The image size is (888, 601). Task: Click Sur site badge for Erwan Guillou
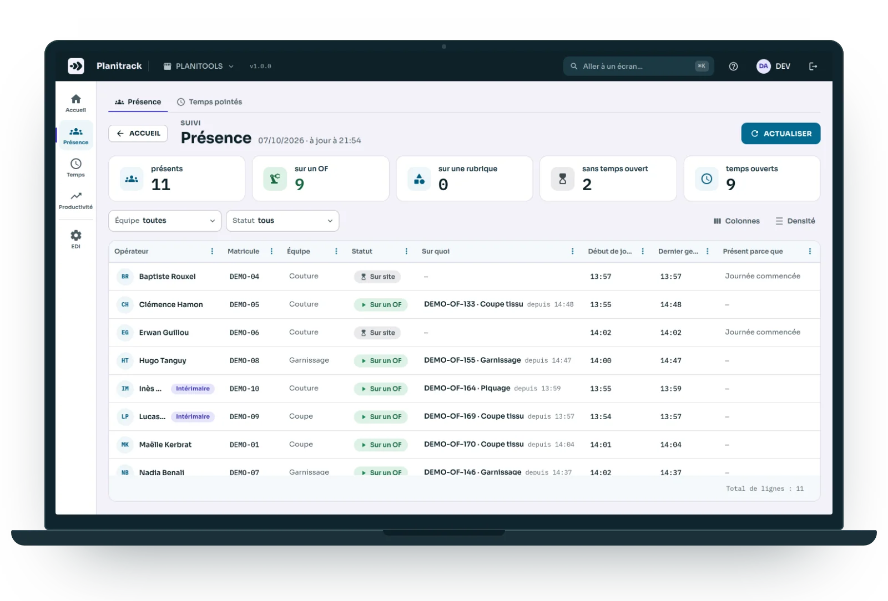(x=377, y=333)
